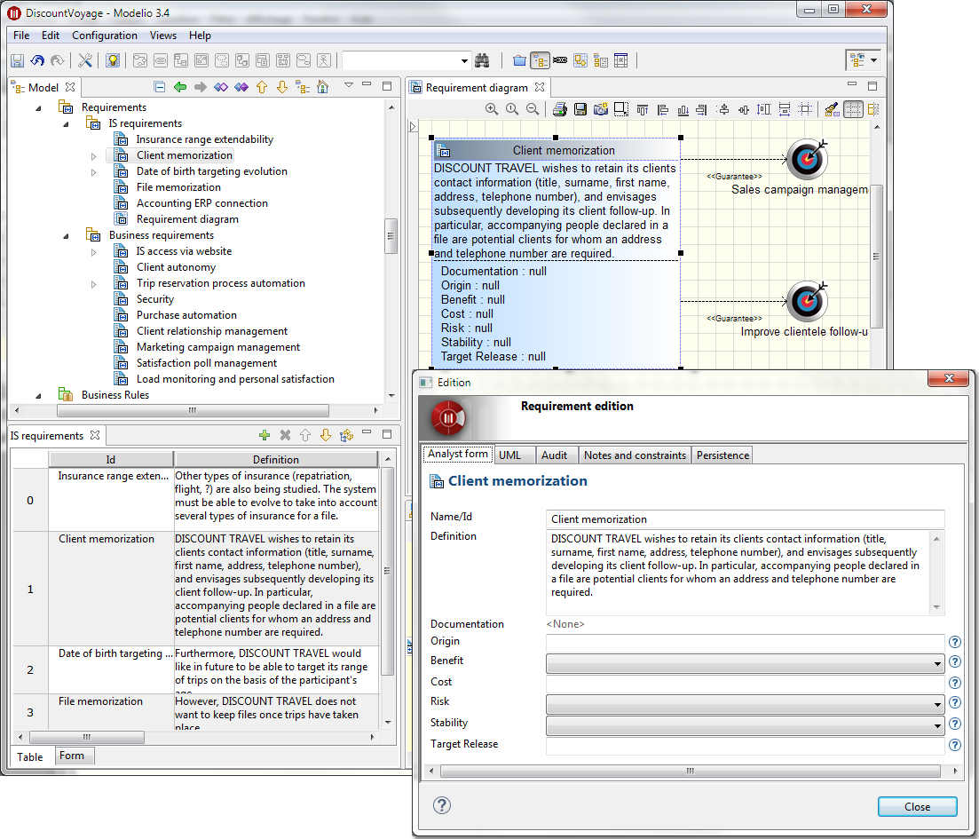This screenshot has width=979, height=839.
Task: Click the help question mark at dialog bottom
Action: (x=441, y=805)
